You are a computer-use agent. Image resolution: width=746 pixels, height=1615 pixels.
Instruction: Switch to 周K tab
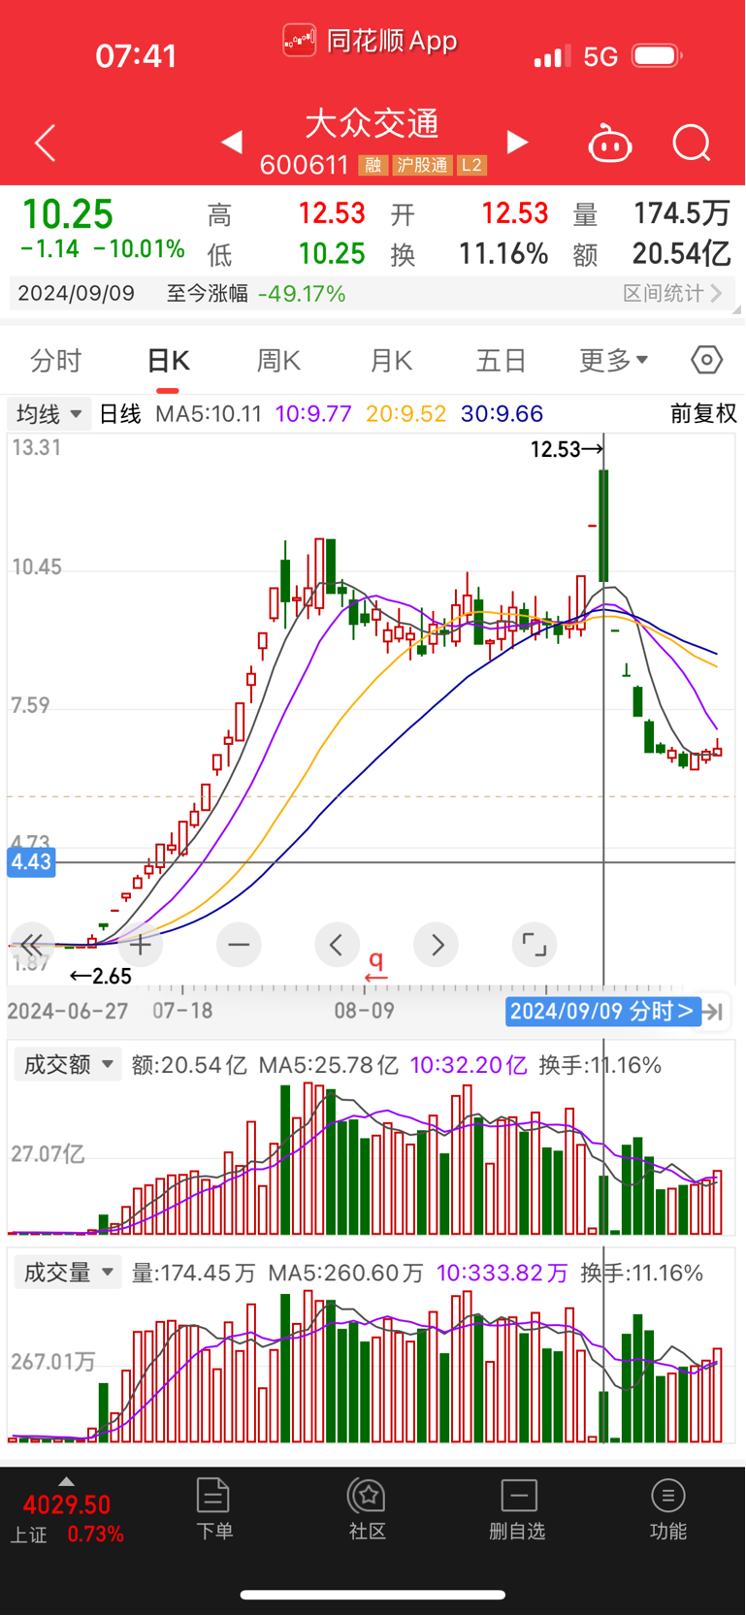point(278,361)
